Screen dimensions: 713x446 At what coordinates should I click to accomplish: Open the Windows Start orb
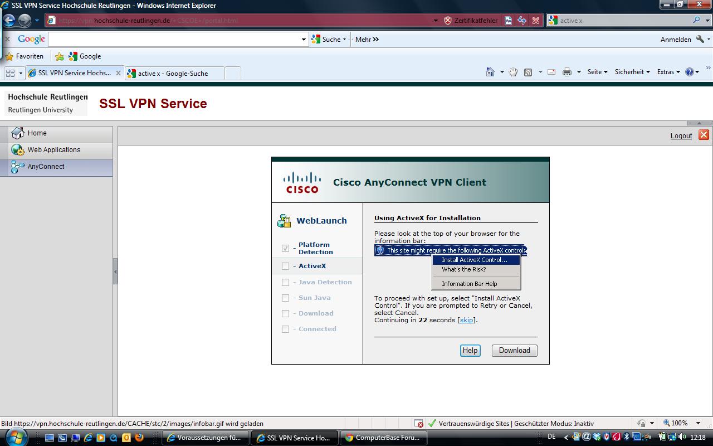tap(16, 437)
